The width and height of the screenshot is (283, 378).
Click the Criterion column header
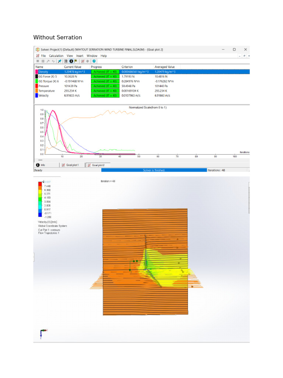(127, 67)
